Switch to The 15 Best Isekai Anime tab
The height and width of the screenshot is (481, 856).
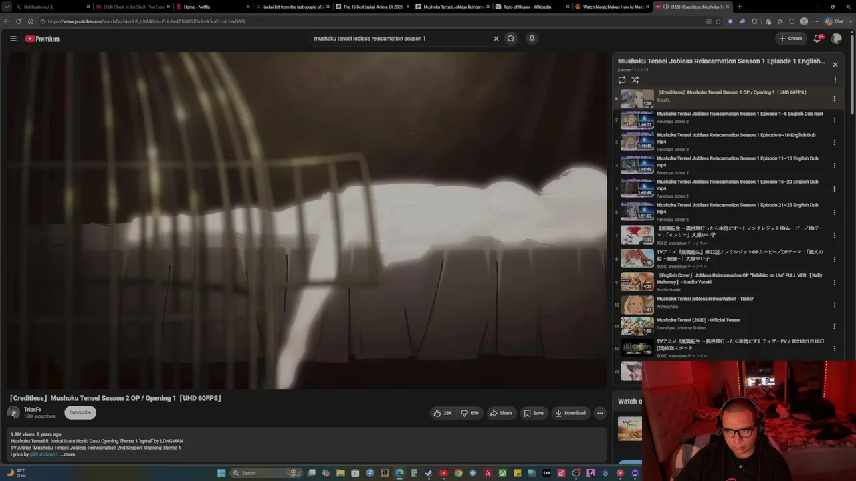[373, 7]
